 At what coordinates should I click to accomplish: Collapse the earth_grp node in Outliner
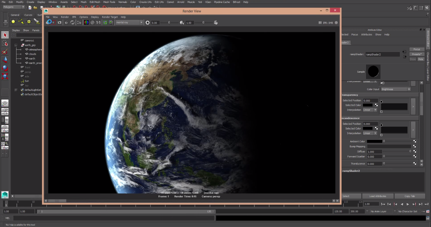tap(16, 45)
